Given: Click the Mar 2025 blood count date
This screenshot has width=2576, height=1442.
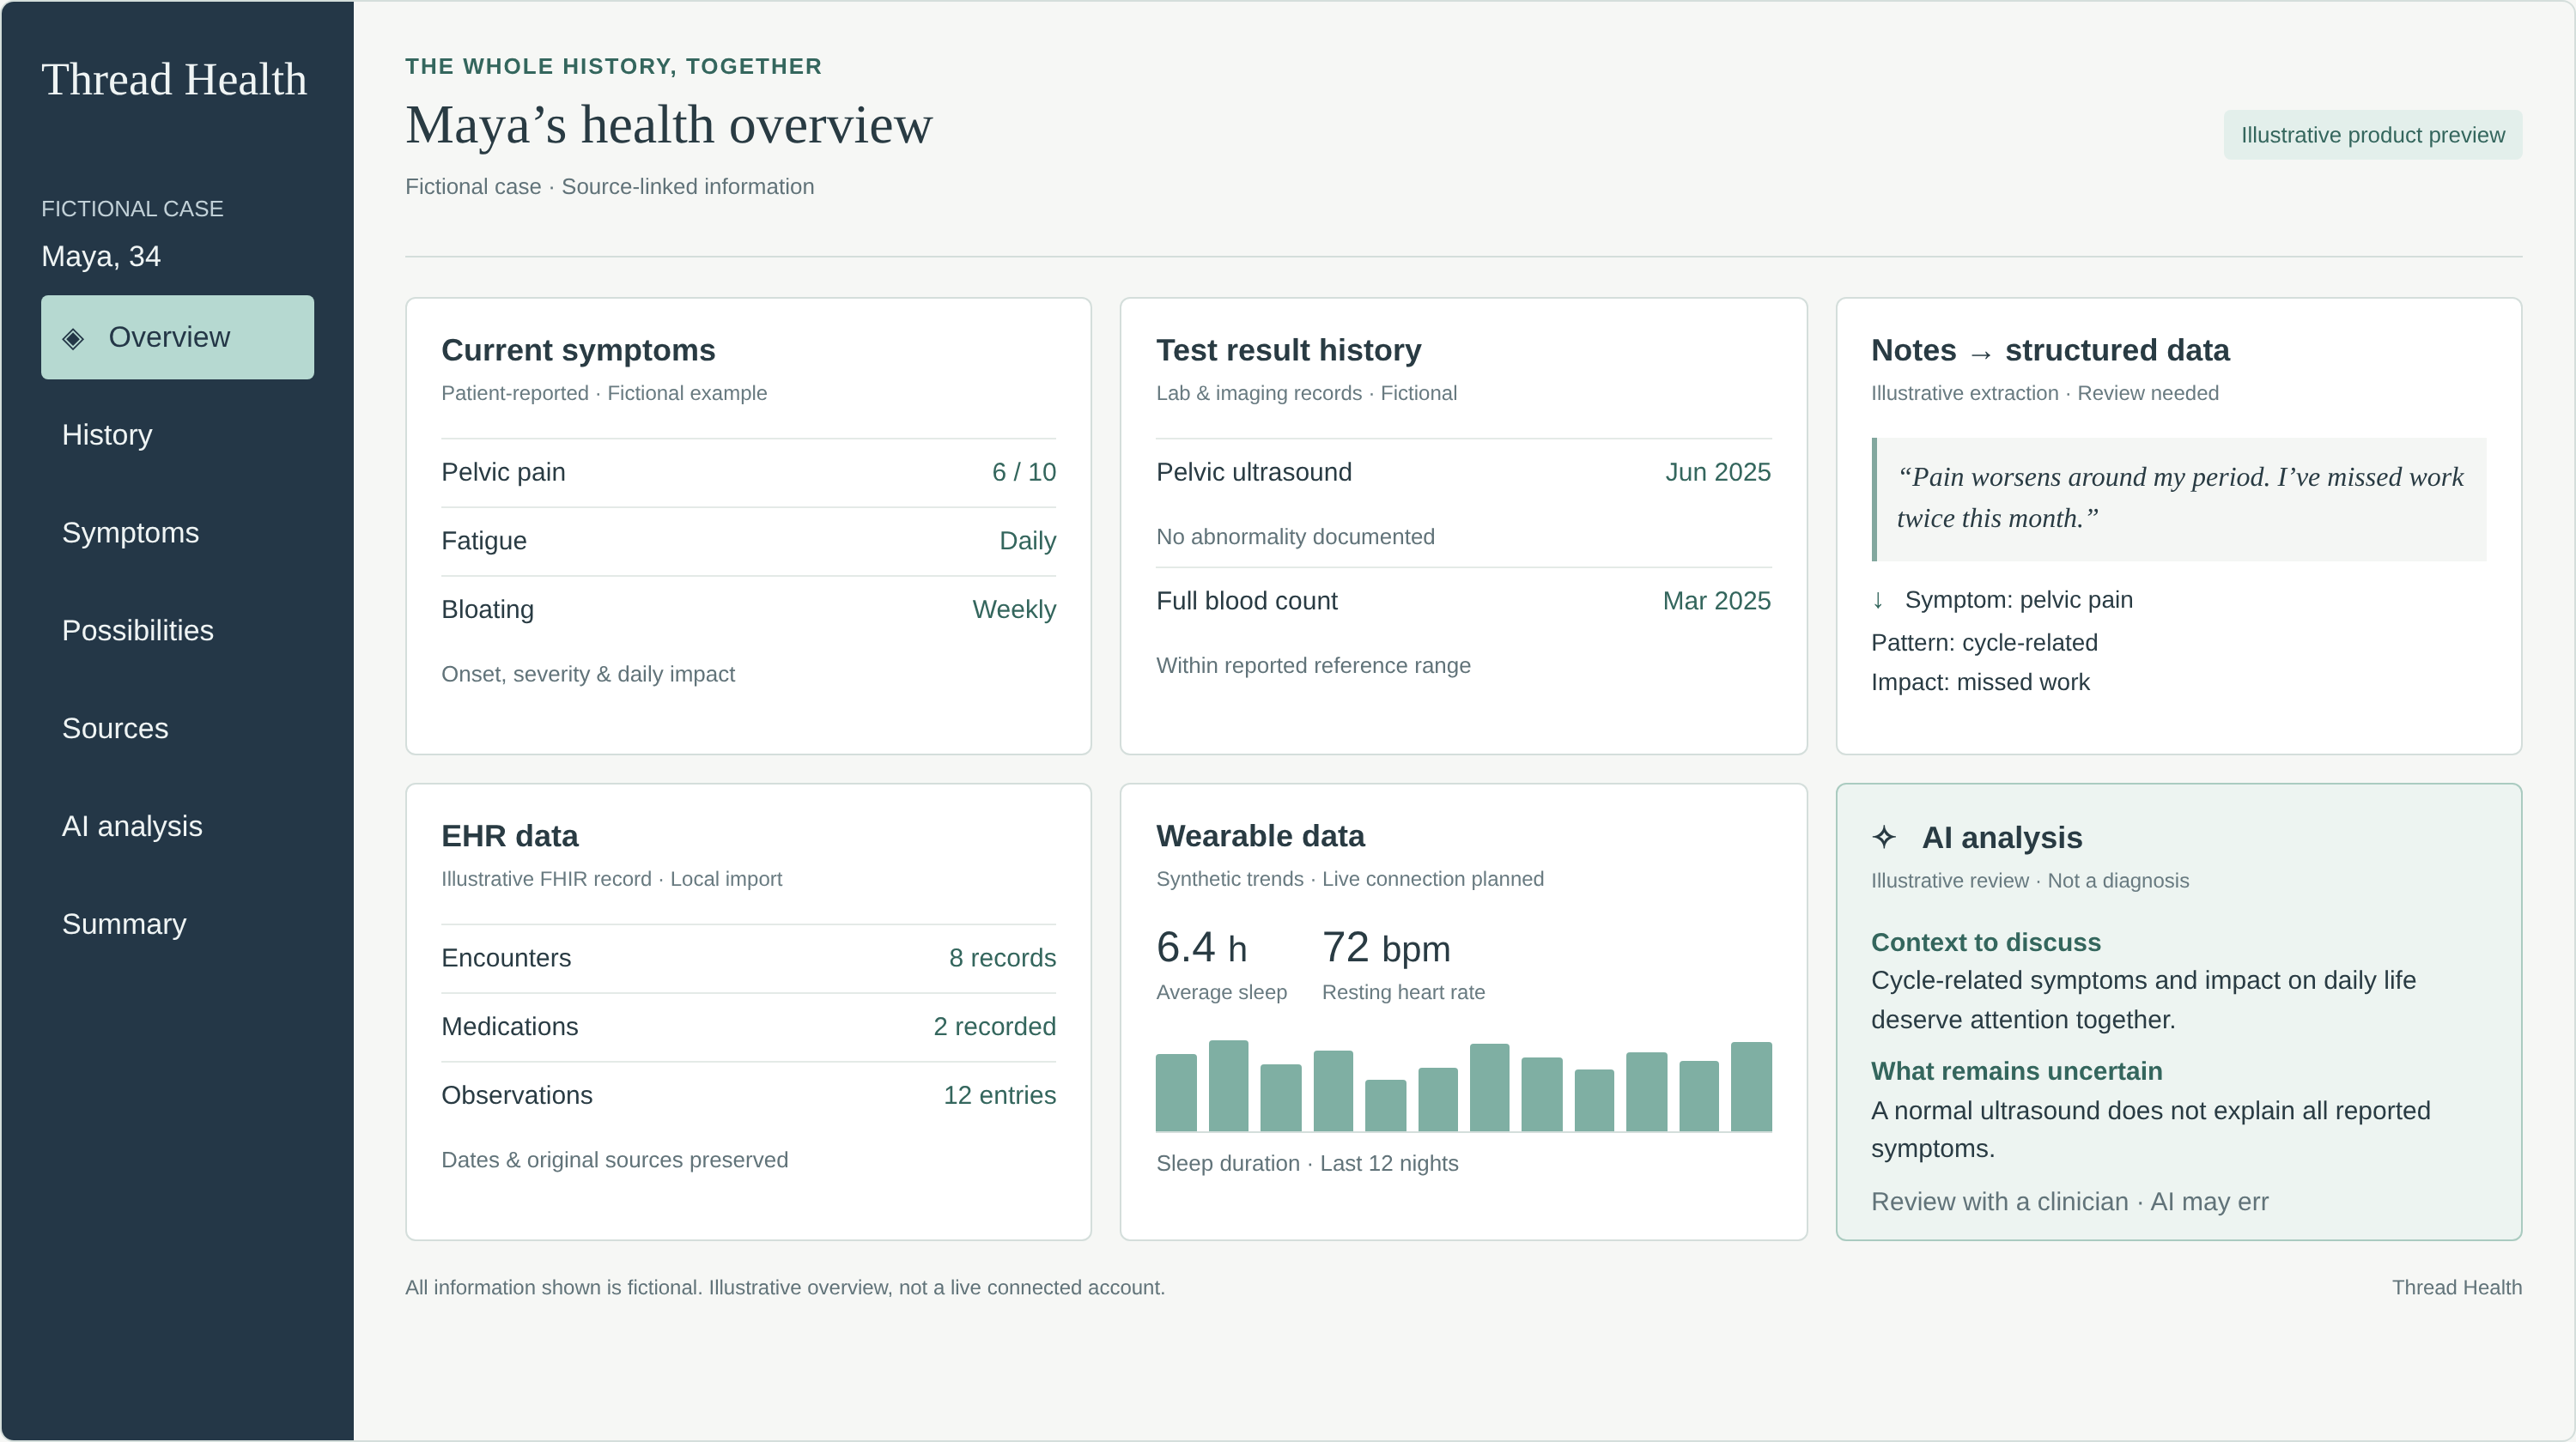Looking at the screenshot, I should click(x=1716, y=602).
